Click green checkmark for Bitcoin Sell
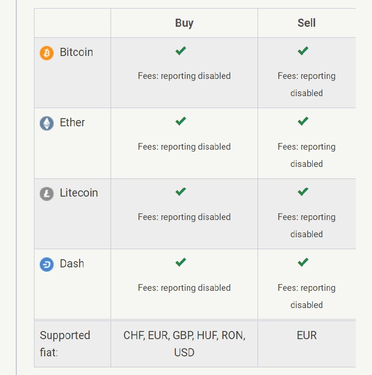This screenshot has width=372, height=375. coord(303,51)
